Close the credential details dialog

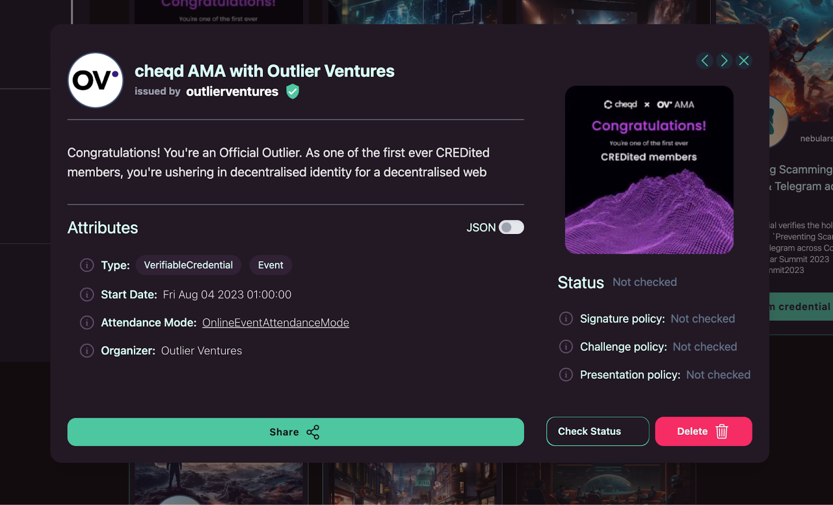point(744,61)
